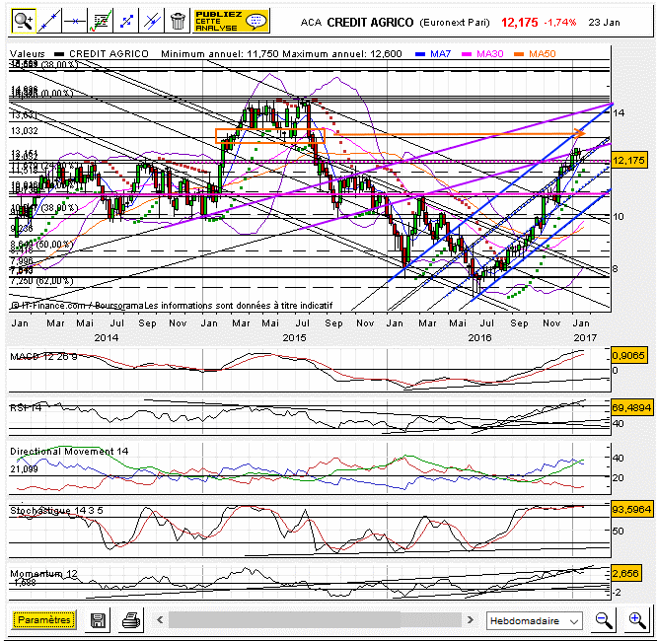The height and width of the screenshot is (641, 657).
Task: Click the MACD value 0,9065
Action: pos(628,355)
